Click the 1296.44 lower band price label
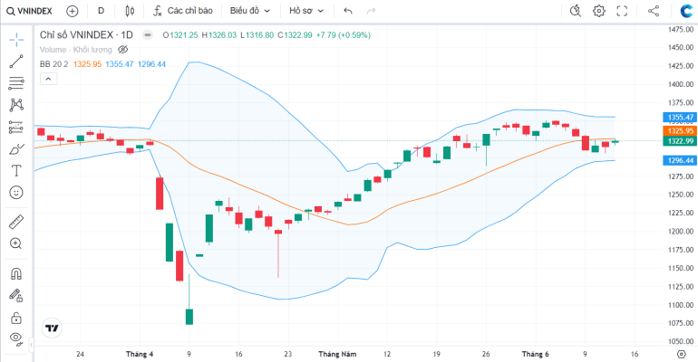The height and width of the screenshot is (362, 698). coord(680,160)
